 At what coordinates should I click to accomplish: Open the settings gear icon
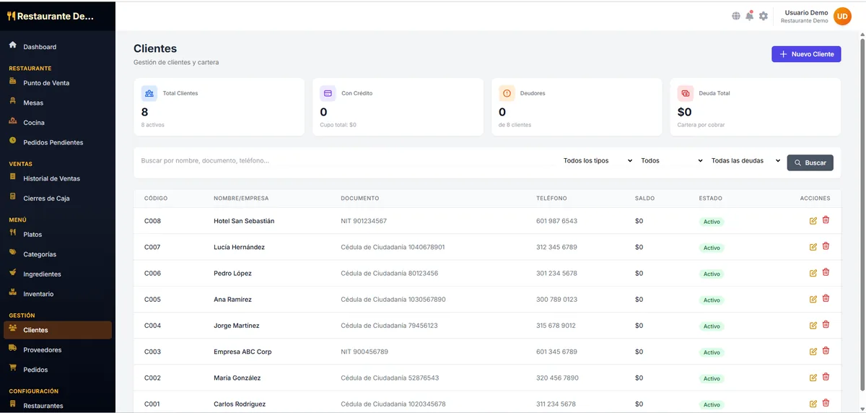764,16
